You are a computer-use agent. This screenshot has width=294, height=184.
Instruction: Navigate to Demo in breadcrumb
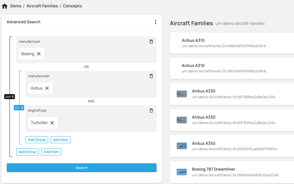16,6
